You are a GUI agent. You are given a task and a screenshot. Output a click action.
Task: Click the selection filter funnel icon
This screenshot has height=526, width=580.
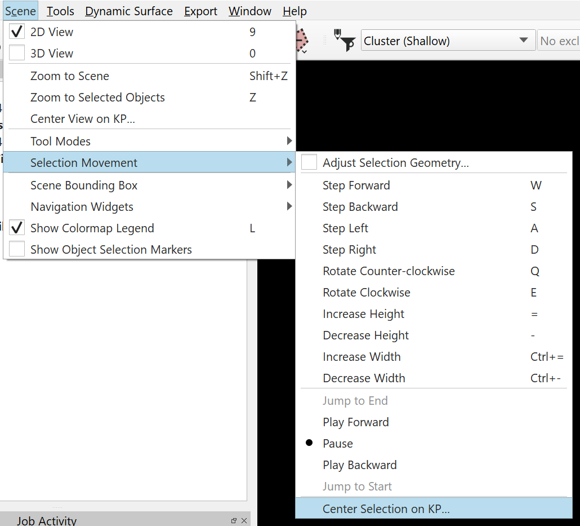click(345, 40)
